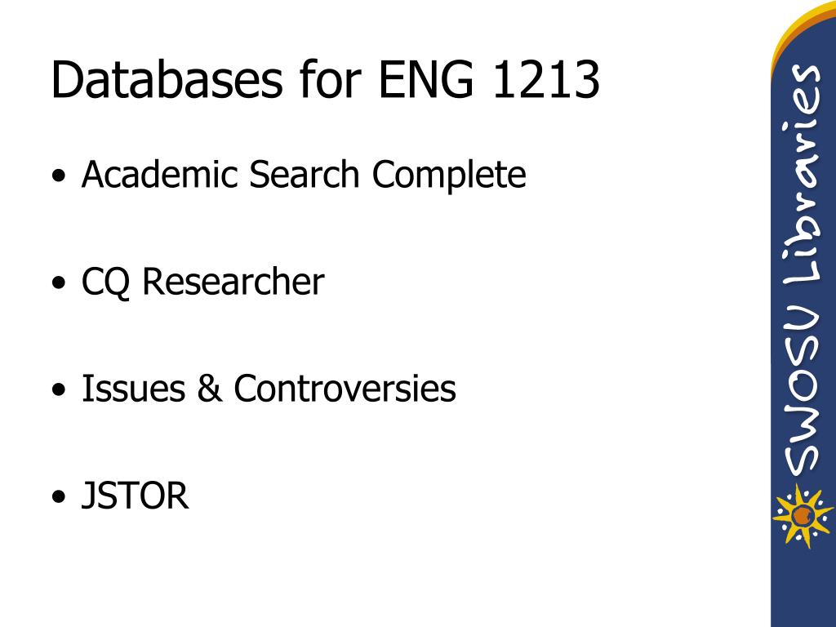Viewport: 836px width, 627px height.
Task: Open the CQ Researcher entry
Action: pyautogui.click(x=202, y=282)
